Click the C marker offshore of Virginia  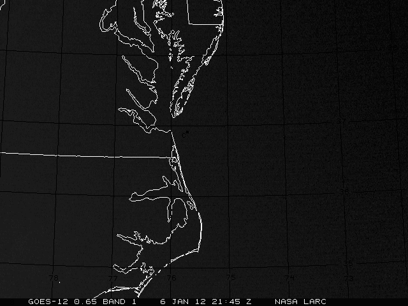pyautogui.click(x=184, y=134)
